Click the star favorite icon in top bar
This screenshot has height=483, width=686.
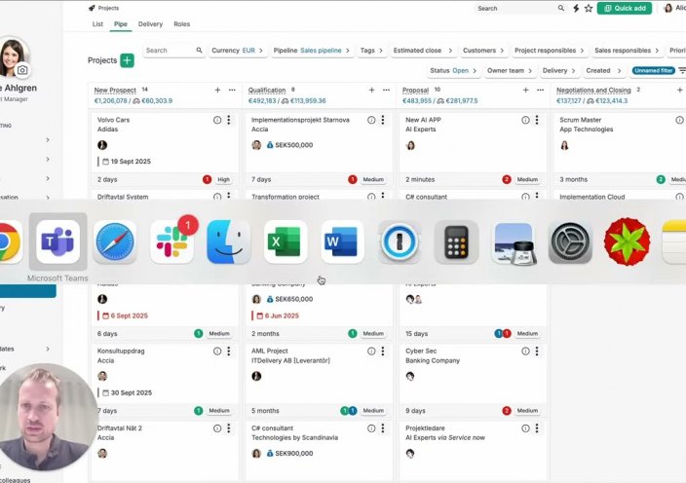click(588, 8)
